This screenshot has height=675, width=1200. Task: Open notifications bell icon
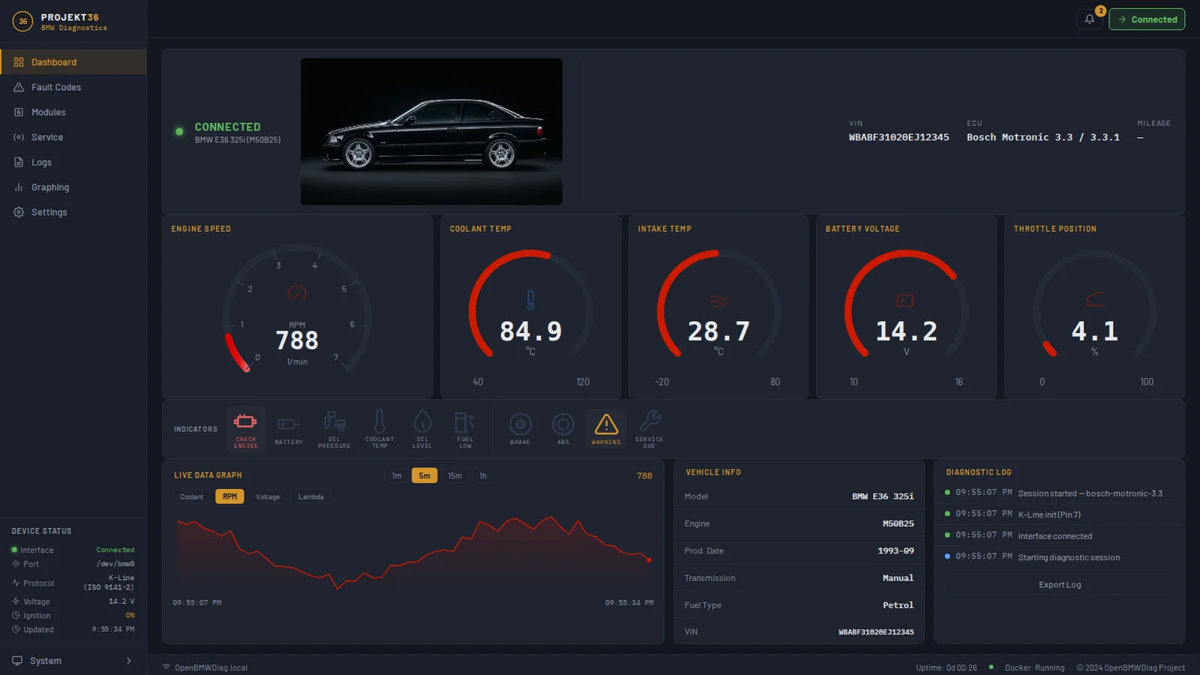1090,19
